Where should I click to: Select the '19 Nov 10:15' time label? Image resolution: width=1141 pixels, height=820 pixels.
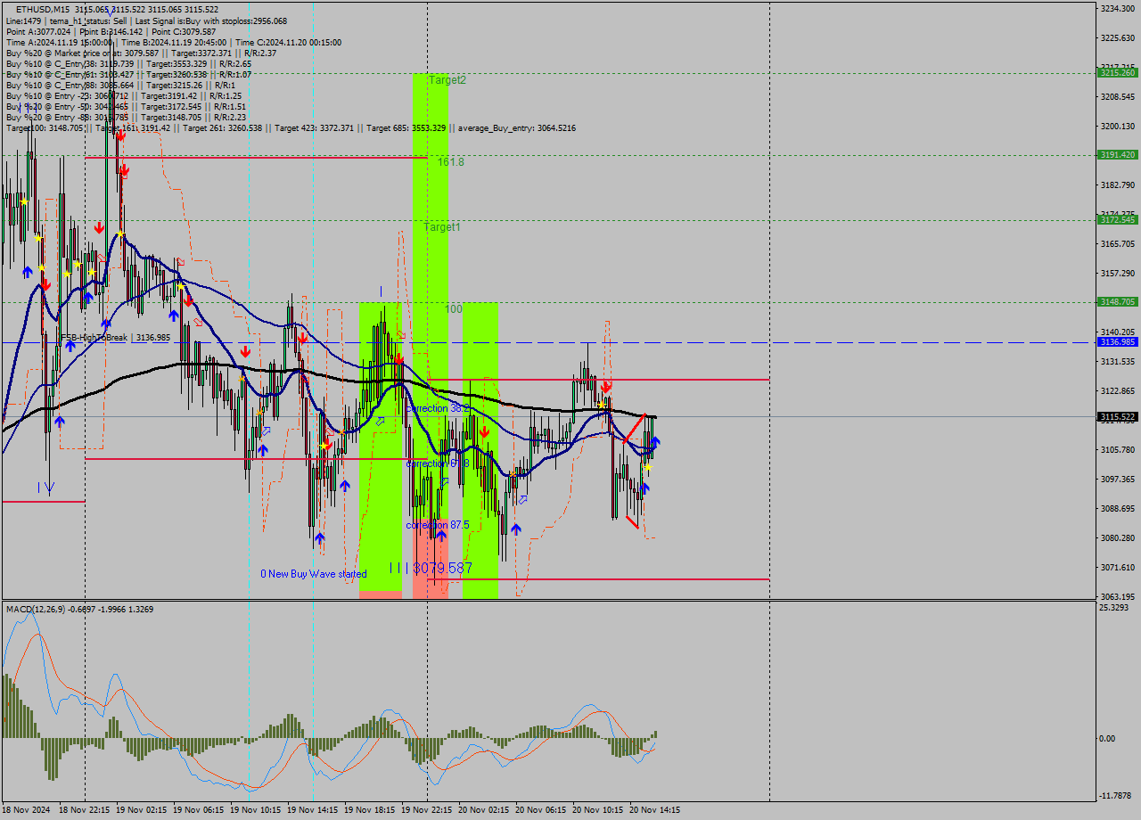click(x=255, y=810)
